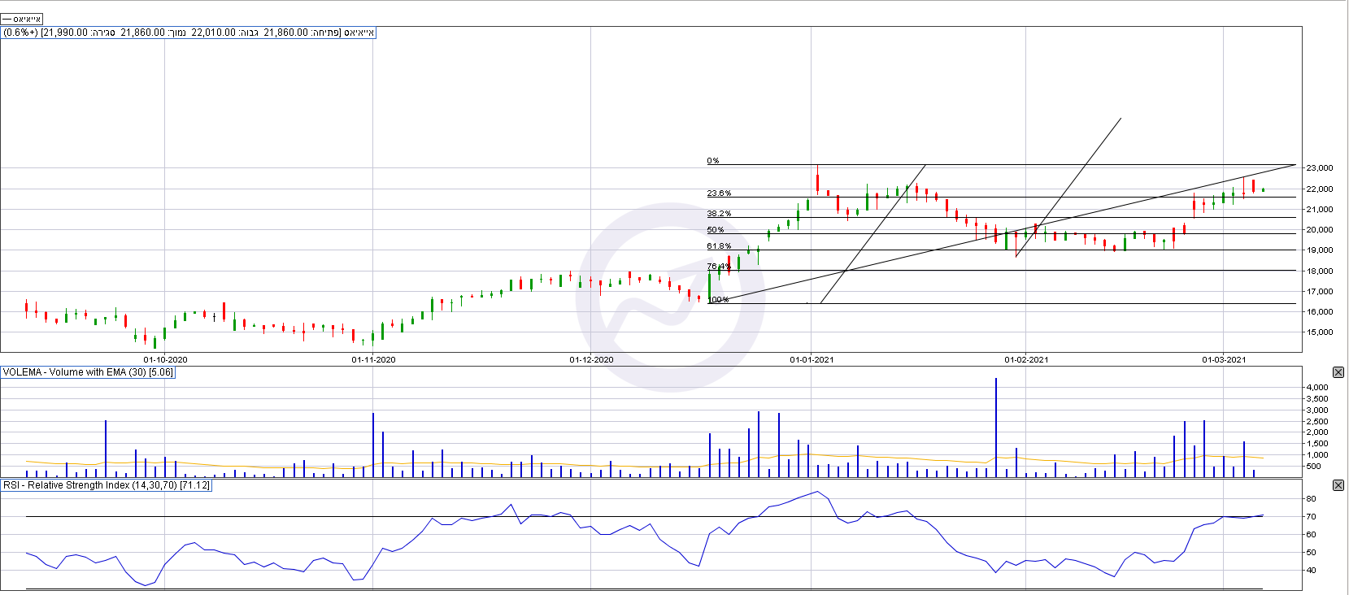Click the 1,500 volume axis label
The image size is (1349, 595).
coord(1317,444)
